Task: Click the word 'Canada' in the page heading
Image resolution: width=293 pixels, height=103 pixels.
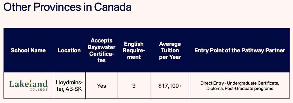Action: [113, 7]
